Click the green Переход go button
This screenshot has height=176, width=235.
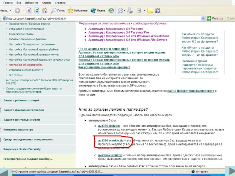tap(215, 18)
